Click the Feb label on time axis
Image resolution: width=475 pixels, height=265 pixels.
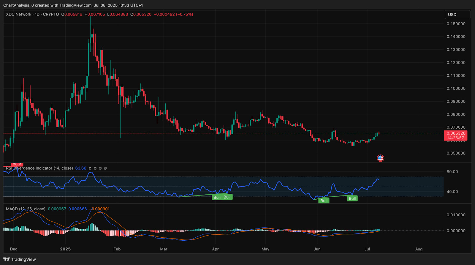[117, 249]
